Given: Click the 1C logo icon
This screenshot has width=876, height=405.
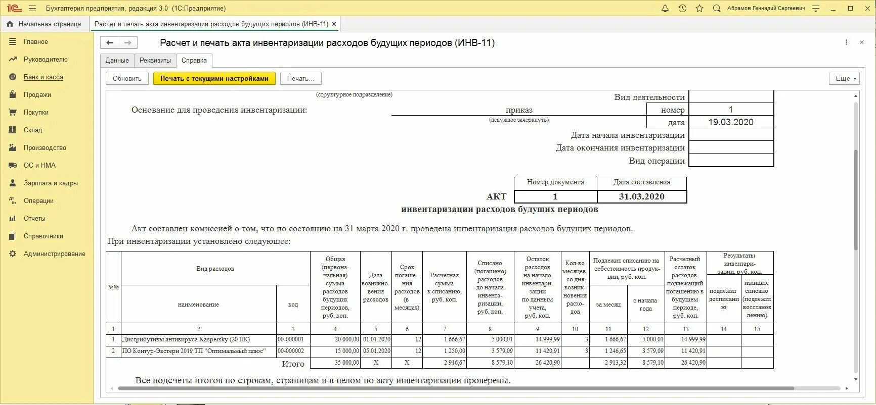Looking at the screenshot, I should [x=13, y=9].
